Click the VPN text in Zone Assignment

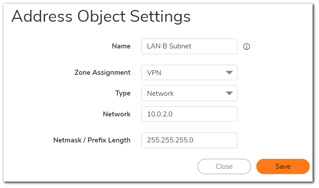pos(154,73)
